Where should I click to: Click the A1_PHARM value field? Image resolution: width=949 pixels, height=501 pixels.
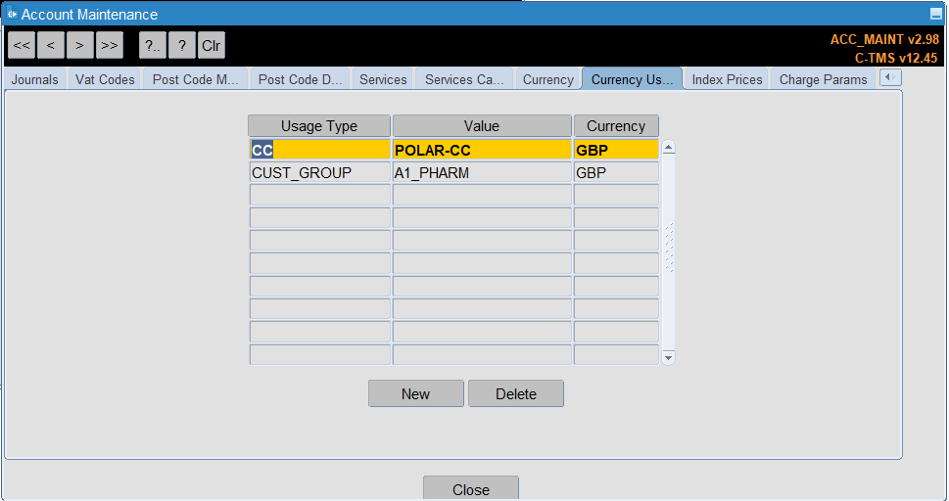click(482, 172)
